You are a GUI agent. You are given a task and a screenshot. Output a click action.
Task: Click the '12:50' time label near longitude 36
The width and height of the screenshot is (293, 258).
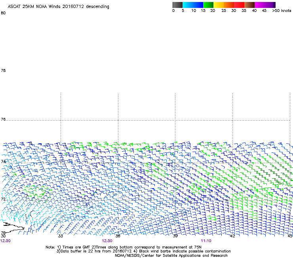[x=107, y=241]
